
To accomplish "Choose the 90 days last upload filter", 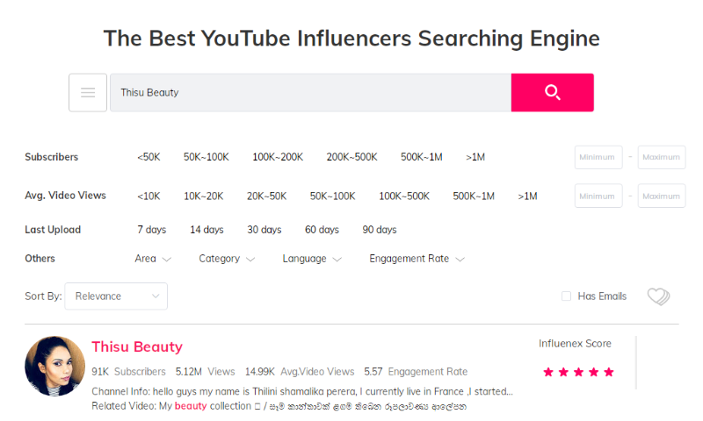I will (x=380, y=230).
